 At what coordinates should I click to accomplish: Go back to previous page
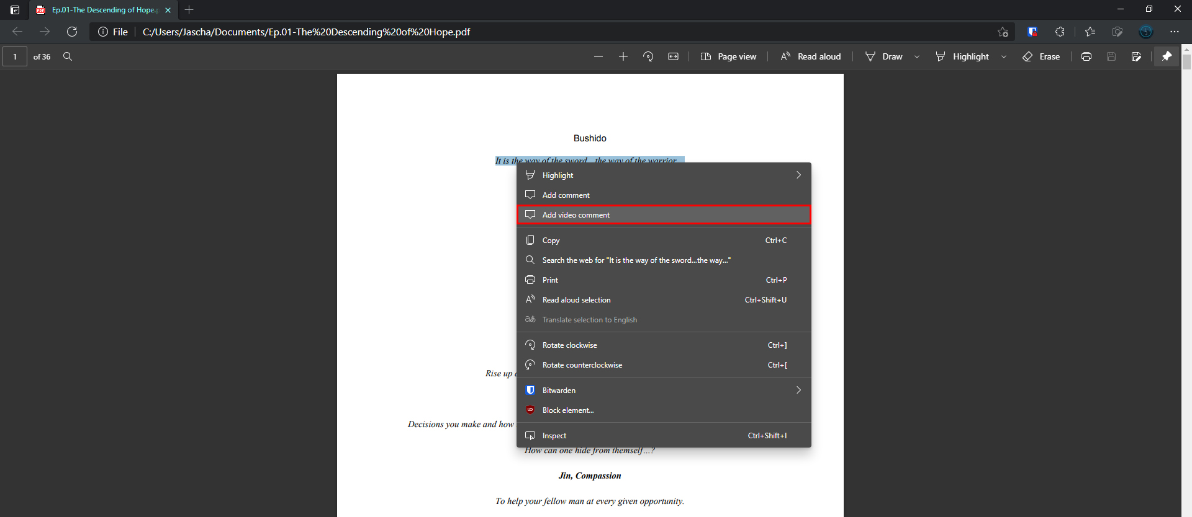[x=17, y=32]
